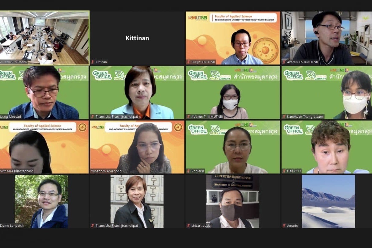Click muted mic icon beside Kanokpan Thongratsami
Image resolution: width=372 pixels, height=248 pixels.
[284, 117]
